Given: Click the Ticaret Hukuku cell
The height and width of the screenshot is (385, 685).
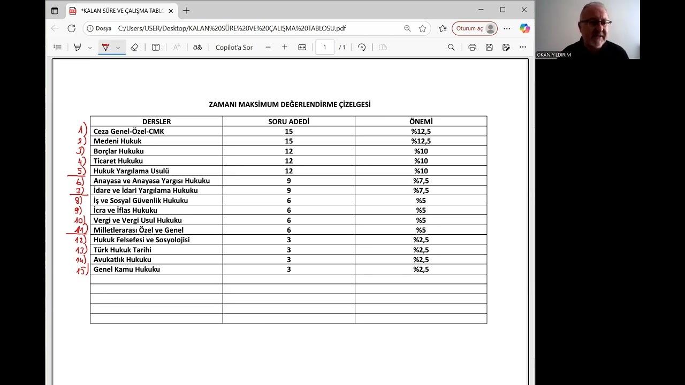Looking at the screenshot, I should pyautogui.click(x=156, y=161).
